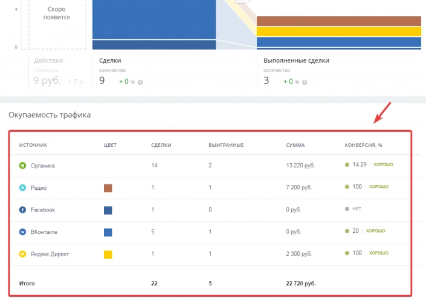
Task: Click the ВКонтакте logo icon
Action: [22, 231]
